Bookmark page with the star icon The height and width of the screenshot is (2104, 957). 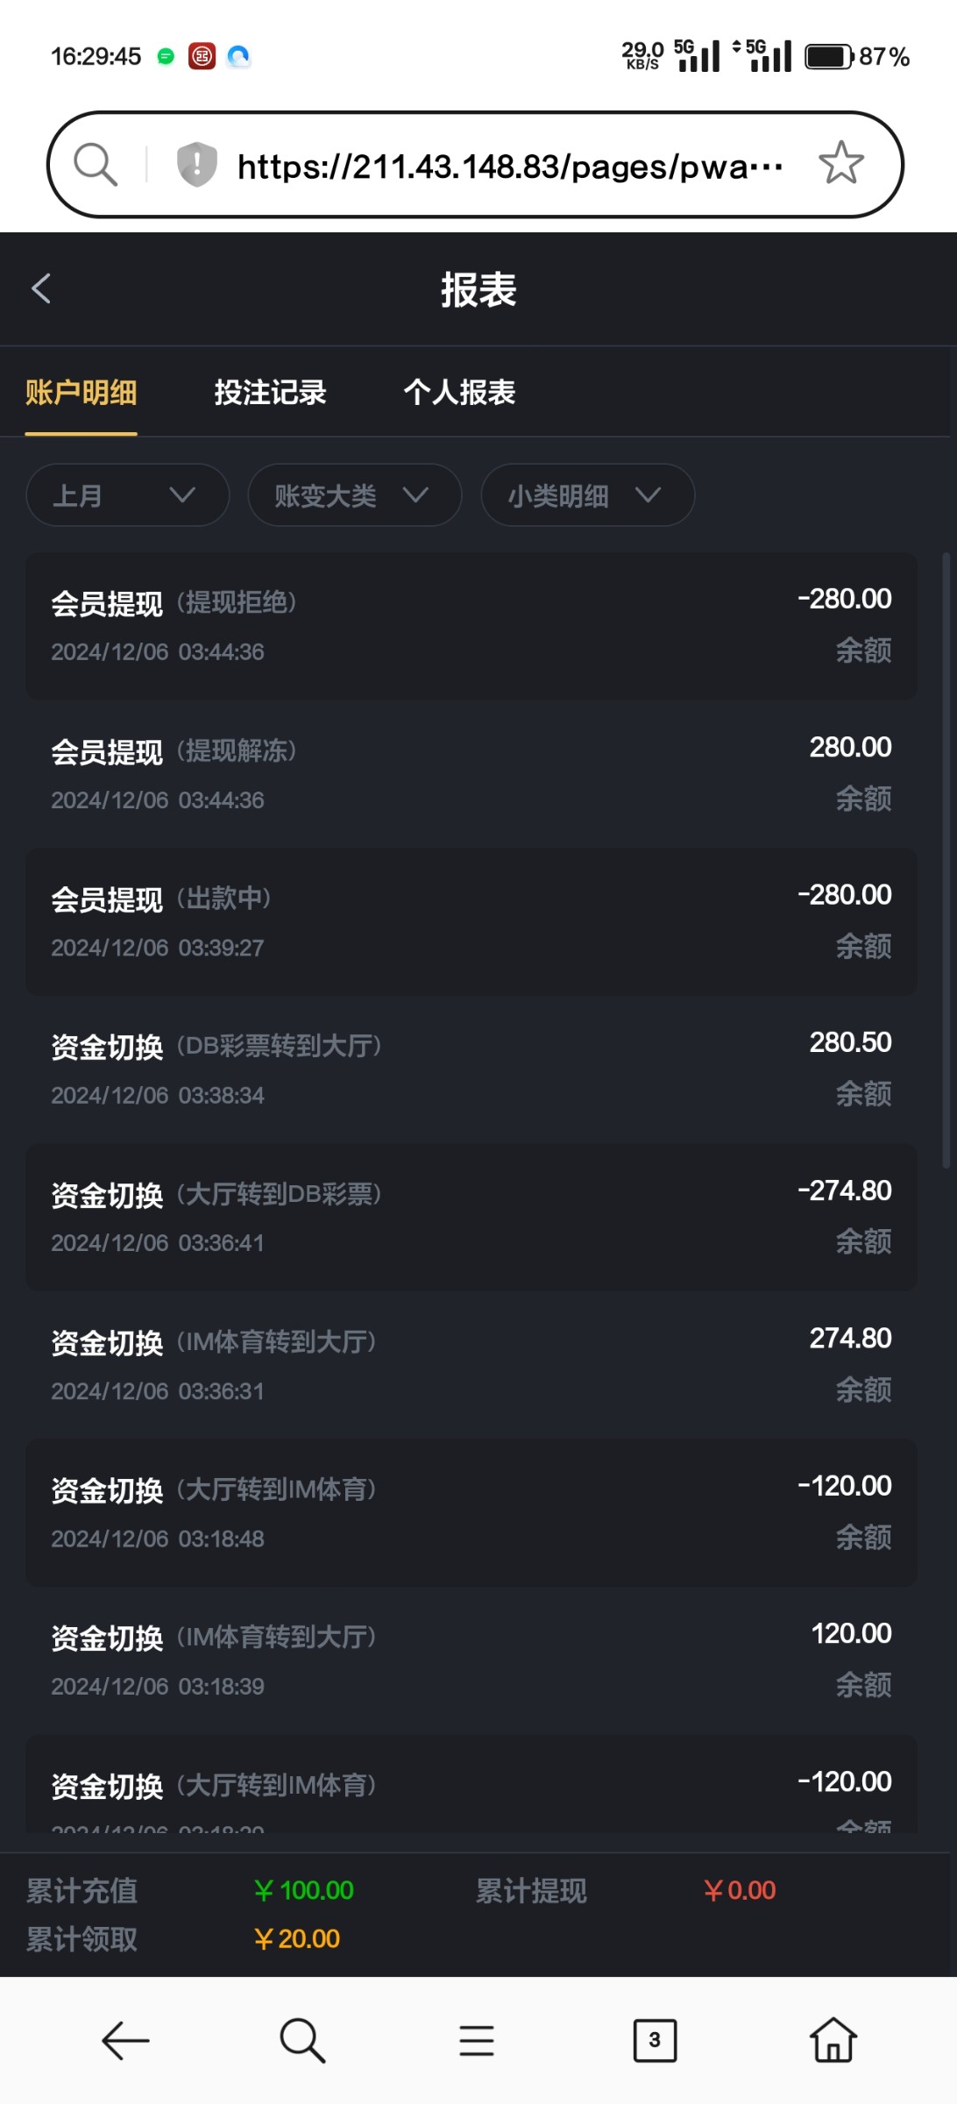(840, 164)
